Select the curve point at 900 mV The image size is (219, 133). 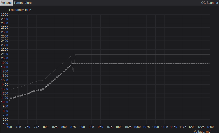pos(82,64)
